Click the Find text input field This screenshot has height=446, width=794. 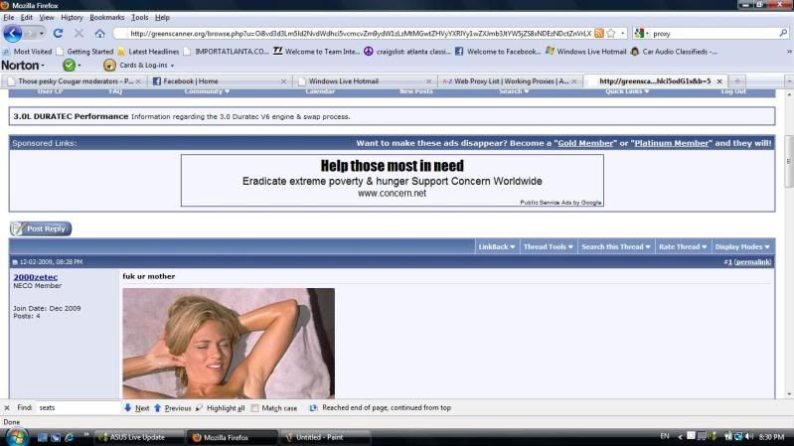click(x=78, y=407)
